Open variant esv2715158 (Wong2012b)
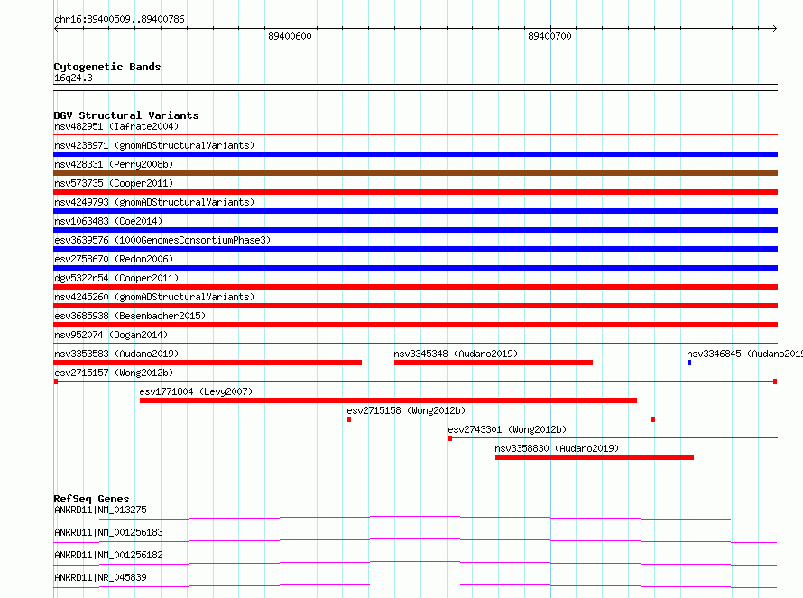Image resolution: width=803 pixels, height=598 pixels. (x=406, y=410)
